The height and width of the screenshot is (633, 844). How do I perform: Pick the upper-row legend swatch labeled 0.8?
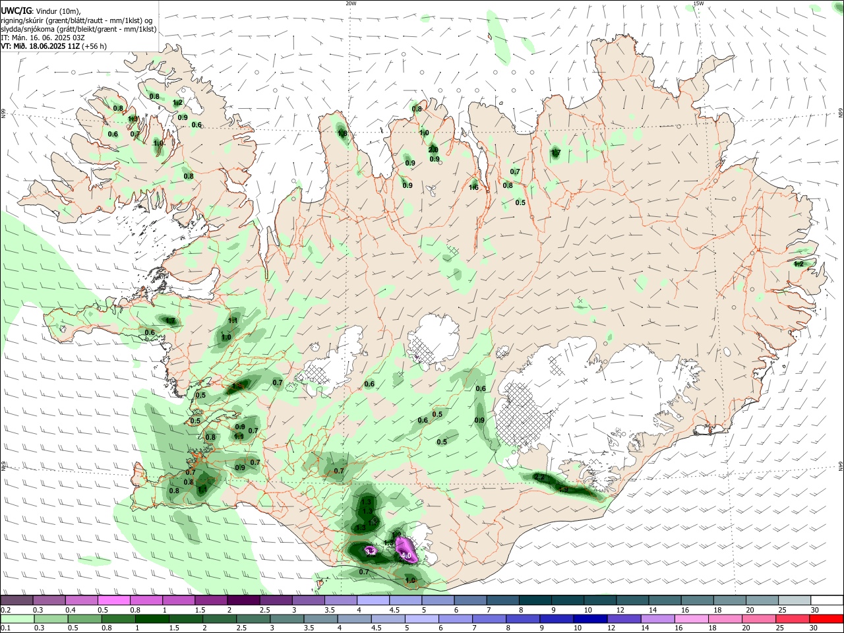tap(146, 600)
